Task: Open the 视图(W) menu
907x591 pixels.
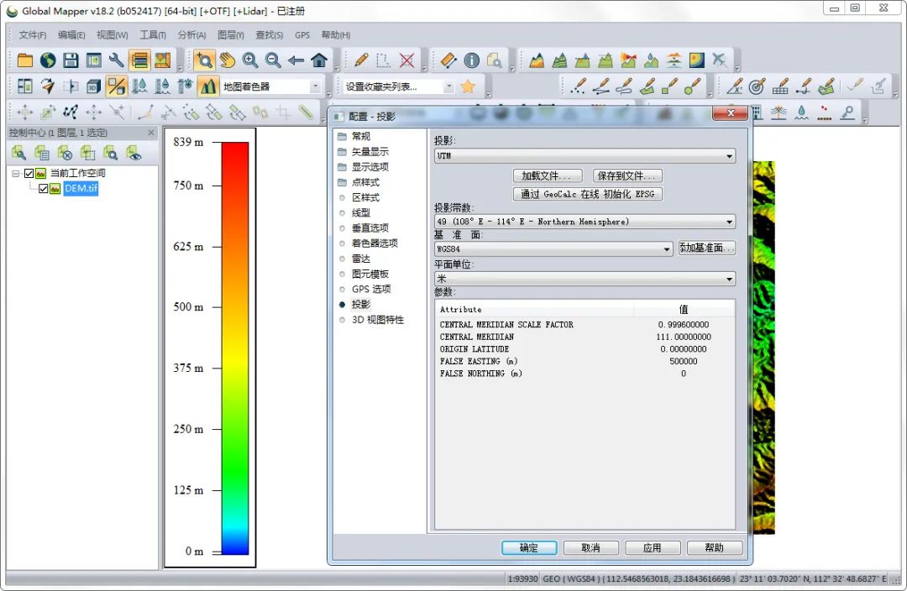Action: [113, 34]
